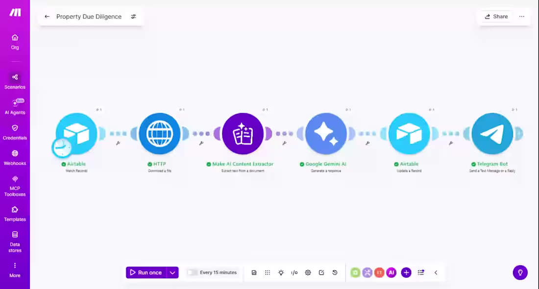
Task: Open Scenarios in the sidebar
Action: click(15, 81)
